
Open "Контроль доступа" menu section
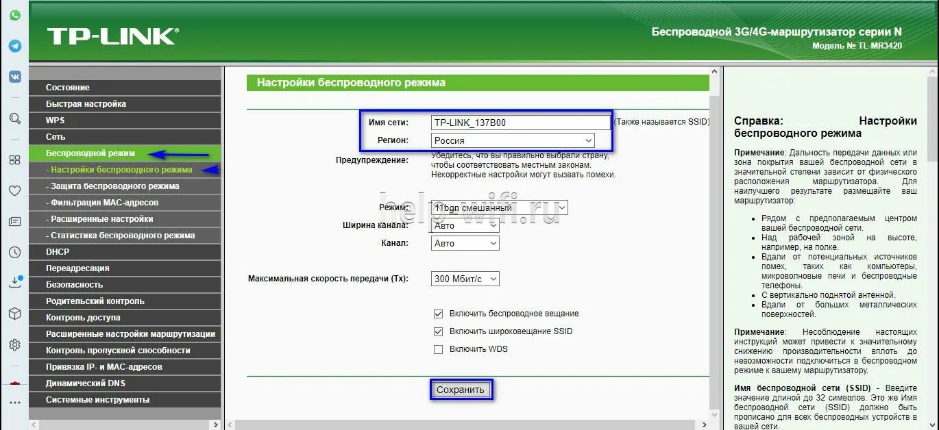coord(125,318)
